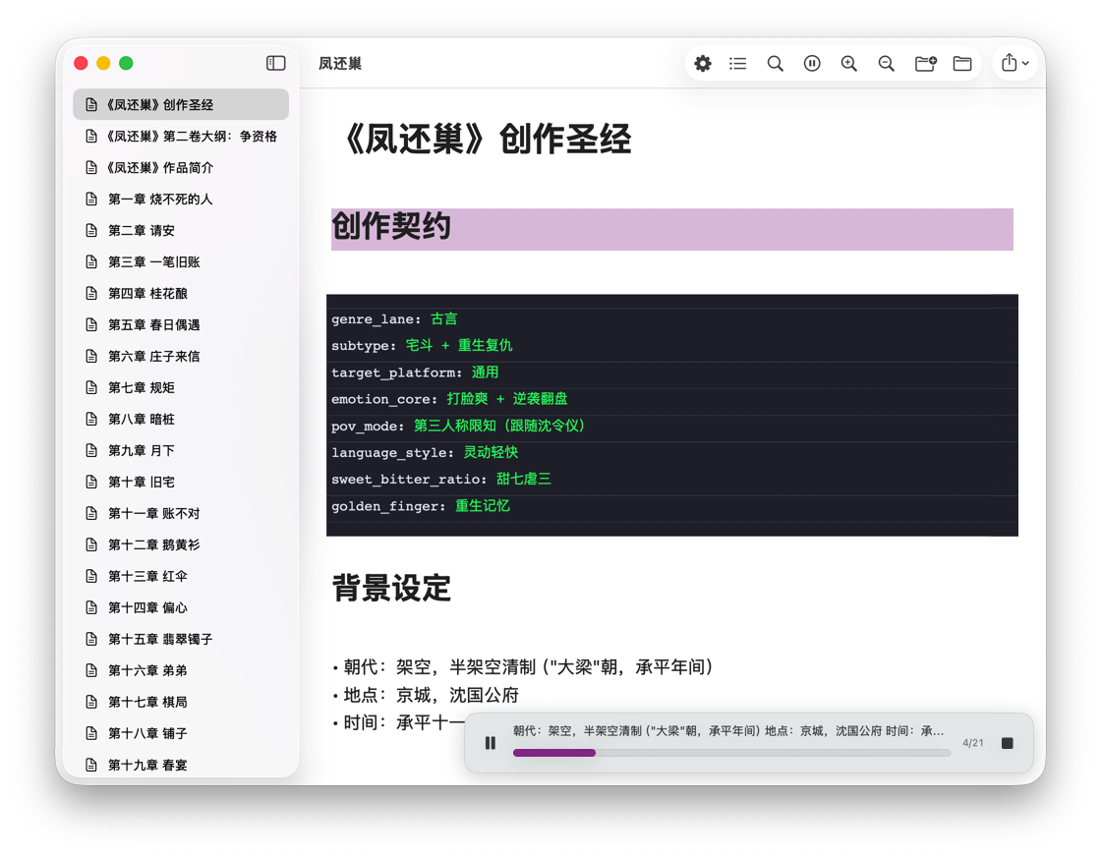Click the toolbar pause speech icon
The width and height of the screenshot is (1101, 858).
coord(812,64)
